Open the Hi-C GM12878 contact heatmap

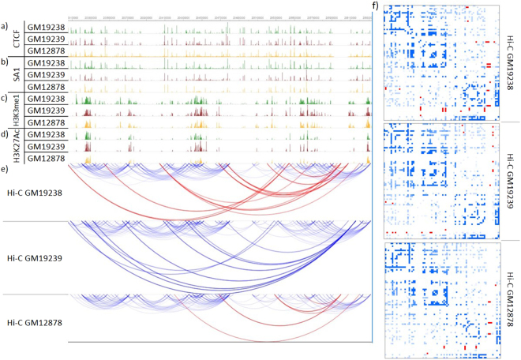click(443, 300)
